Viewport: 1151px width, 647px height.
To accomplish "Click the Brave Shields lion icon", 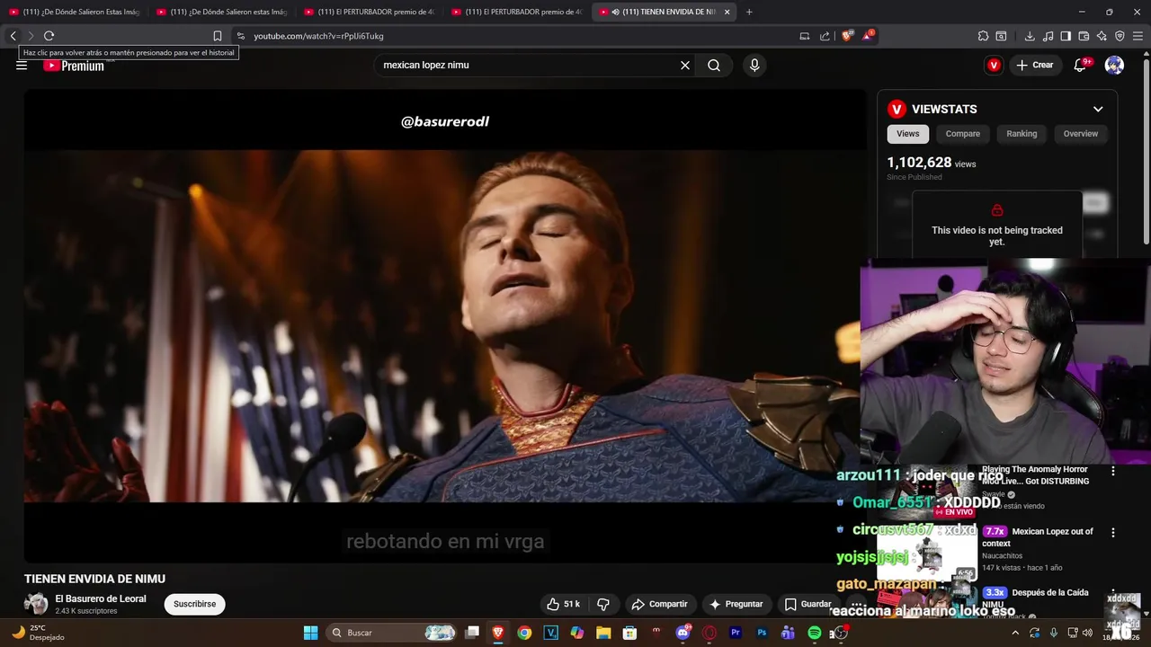I will tap(847, 36).
